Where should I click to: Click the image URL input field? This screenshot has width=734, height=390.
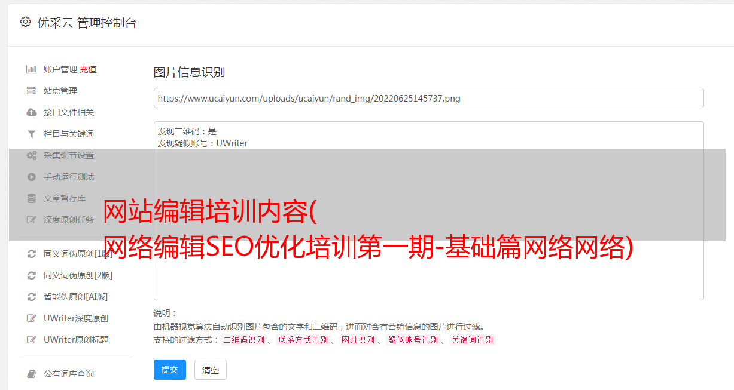(428, 98)
